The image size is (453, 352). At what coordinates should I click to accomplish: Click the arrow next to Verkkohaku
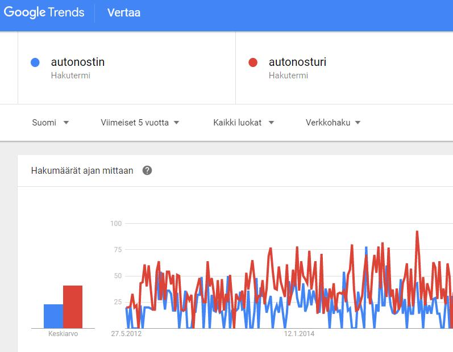358,123
